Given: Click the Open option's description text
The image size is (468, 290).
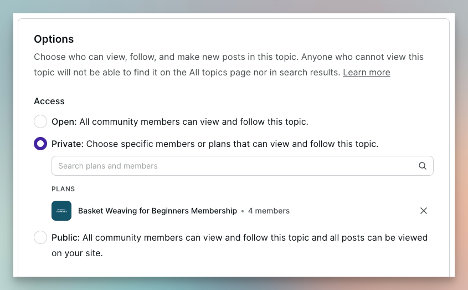Looking at the screenshot, I should point(194,121).
